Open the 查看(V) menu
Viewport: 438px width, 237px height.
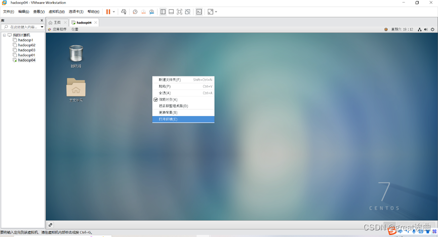pyautogui.click(x=39, y=12)
